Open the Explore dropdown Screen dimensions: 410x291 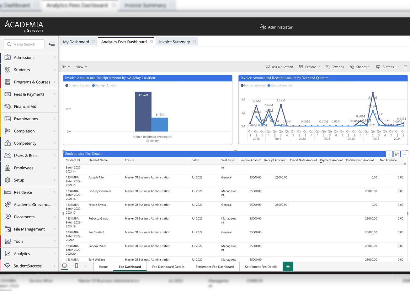tap(309, 67)
